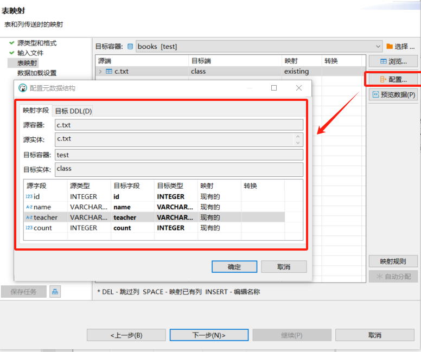This screenshot has width=421, height=352.
Task: Click the string type icon beside teacher
Action: coord(29,217)
